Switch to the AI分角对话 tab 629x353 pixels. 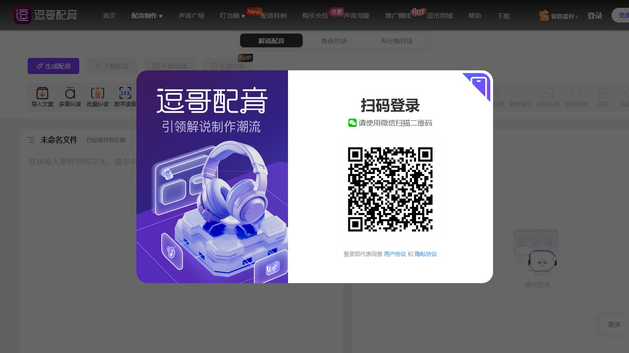point(396,40)
